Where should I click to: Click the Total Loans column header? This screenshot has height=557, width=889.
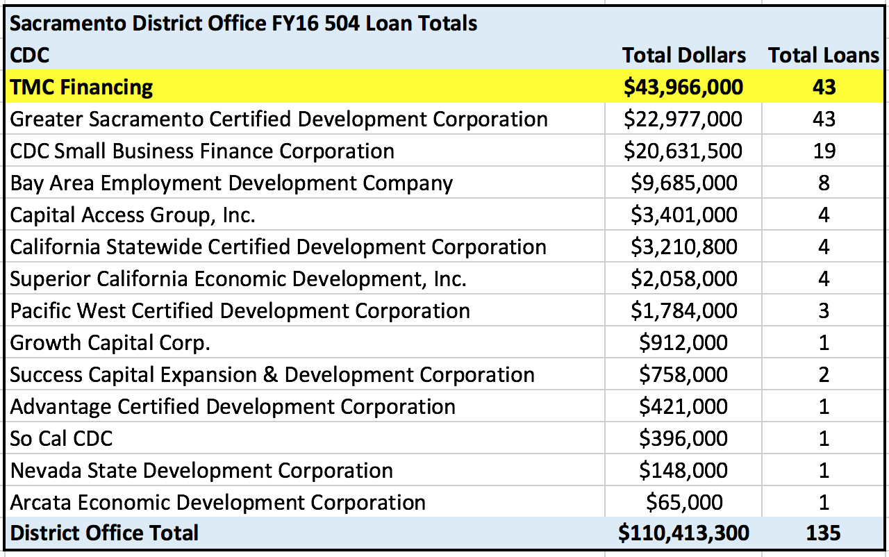(x=823, y=56)
